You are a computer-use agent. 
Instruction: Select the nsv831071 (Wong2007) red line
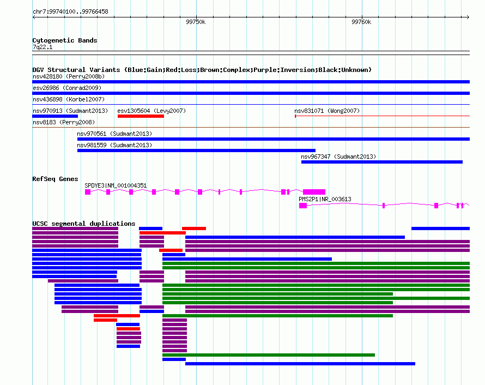pyautogui.click(x=383, y=116)
